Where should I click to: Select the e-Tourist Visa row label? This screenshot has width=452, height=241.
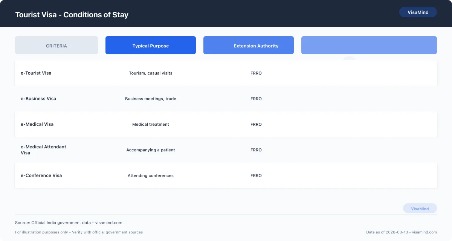tap(36, 73)
